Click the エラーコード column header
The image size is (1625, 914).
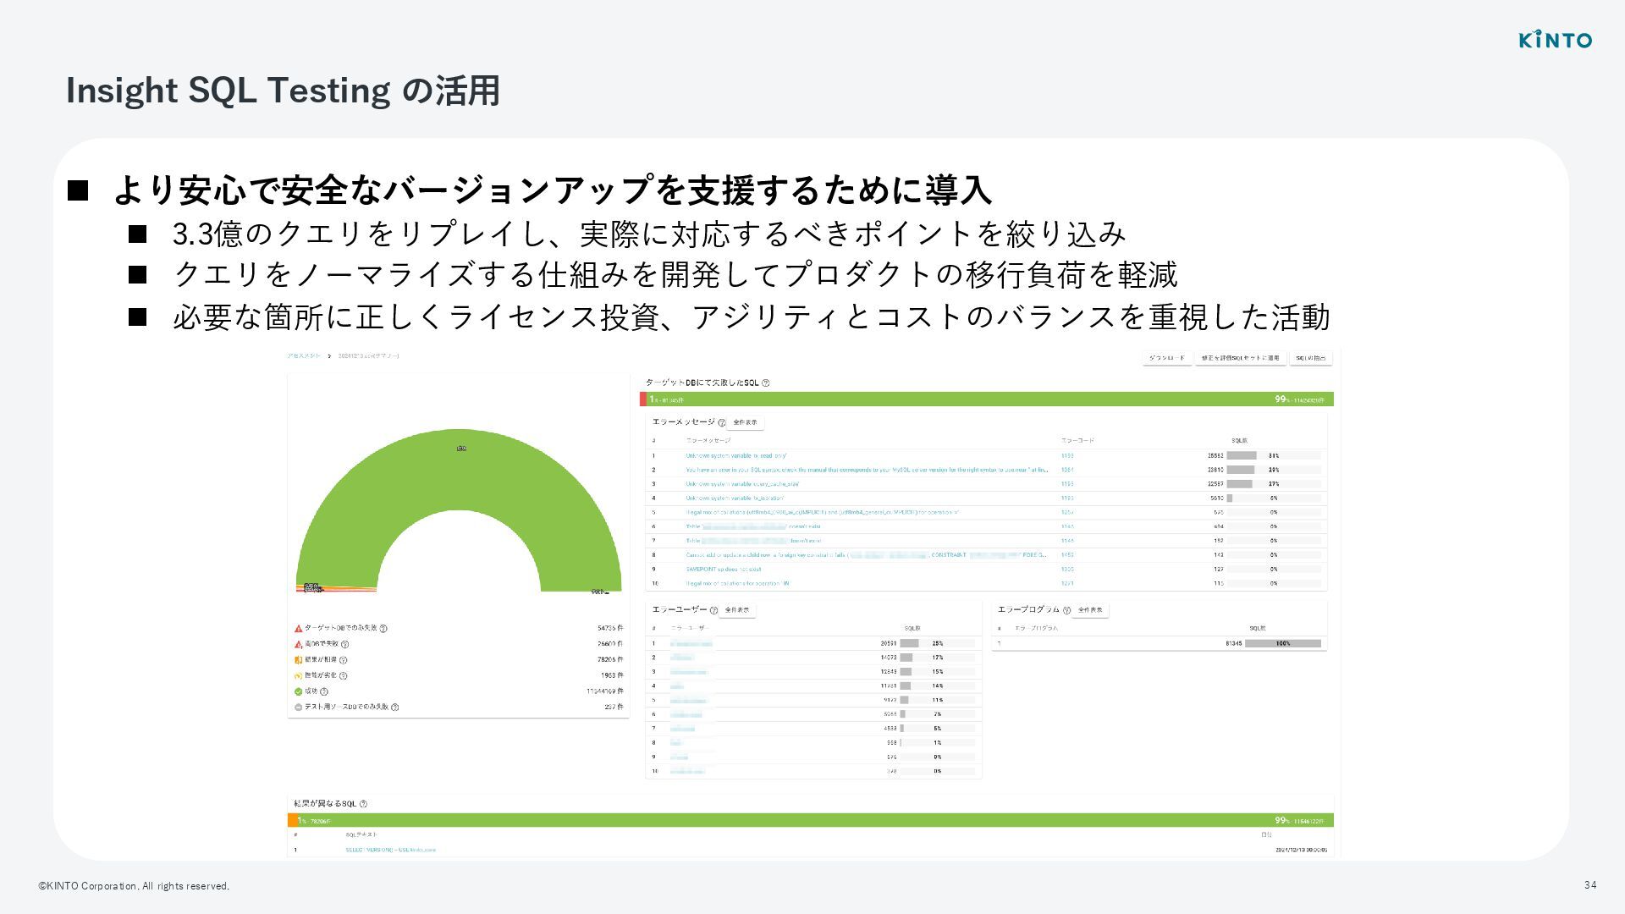[1077, 441]
